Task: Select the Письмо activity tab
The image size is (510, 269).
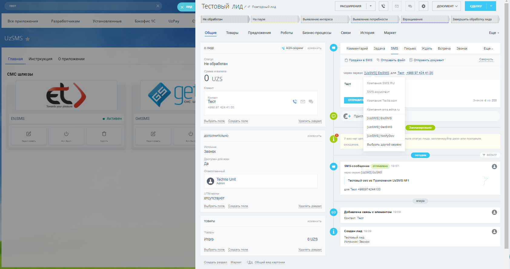Action: (410, 48)
